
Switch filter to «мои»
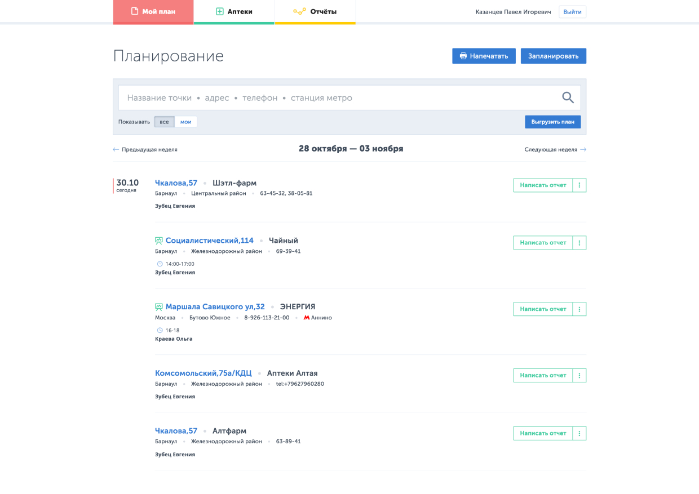185,122
